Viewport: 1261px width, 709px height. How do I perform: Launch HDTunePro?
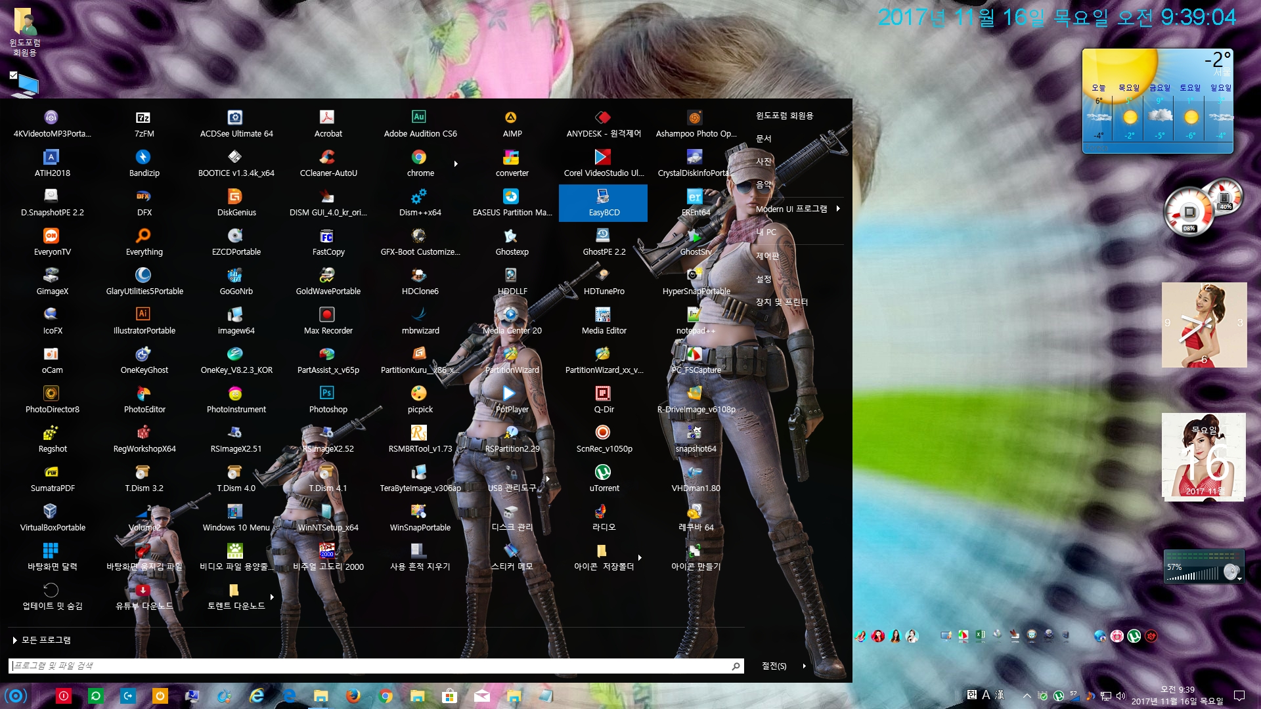click(604, 282)
